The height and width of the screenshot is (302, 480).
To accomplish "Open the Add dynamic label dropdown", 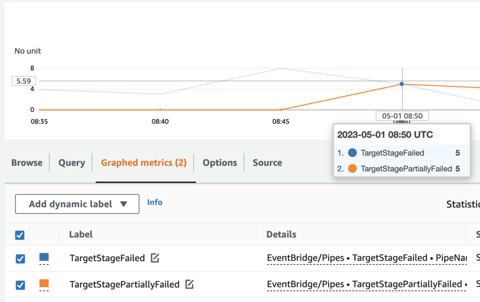I will 77,203.
